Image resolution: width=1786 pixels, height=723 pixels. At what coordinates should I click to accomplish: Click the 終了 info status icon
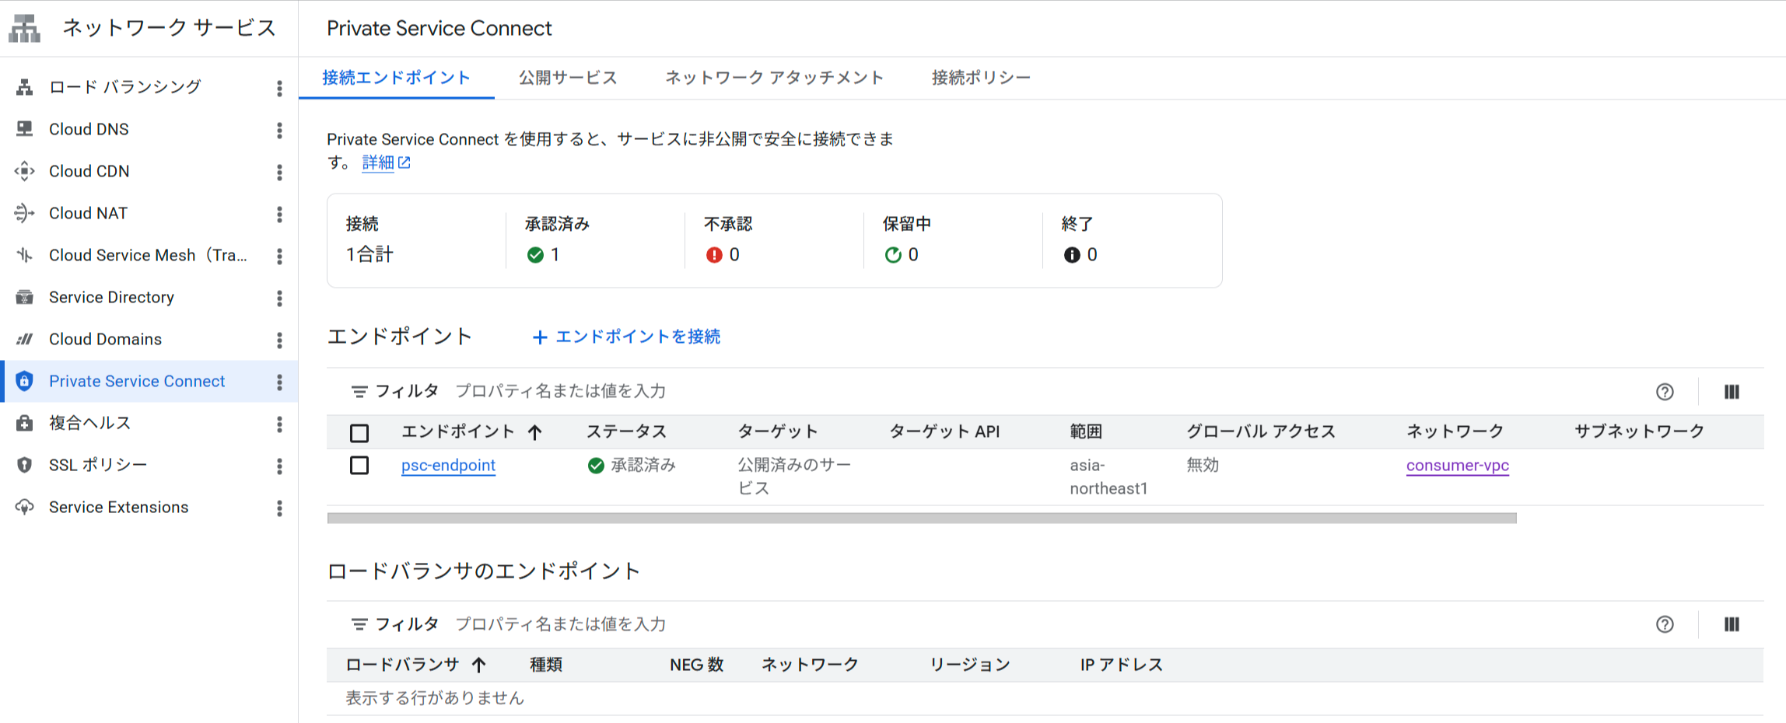[x=1072, y=255]
